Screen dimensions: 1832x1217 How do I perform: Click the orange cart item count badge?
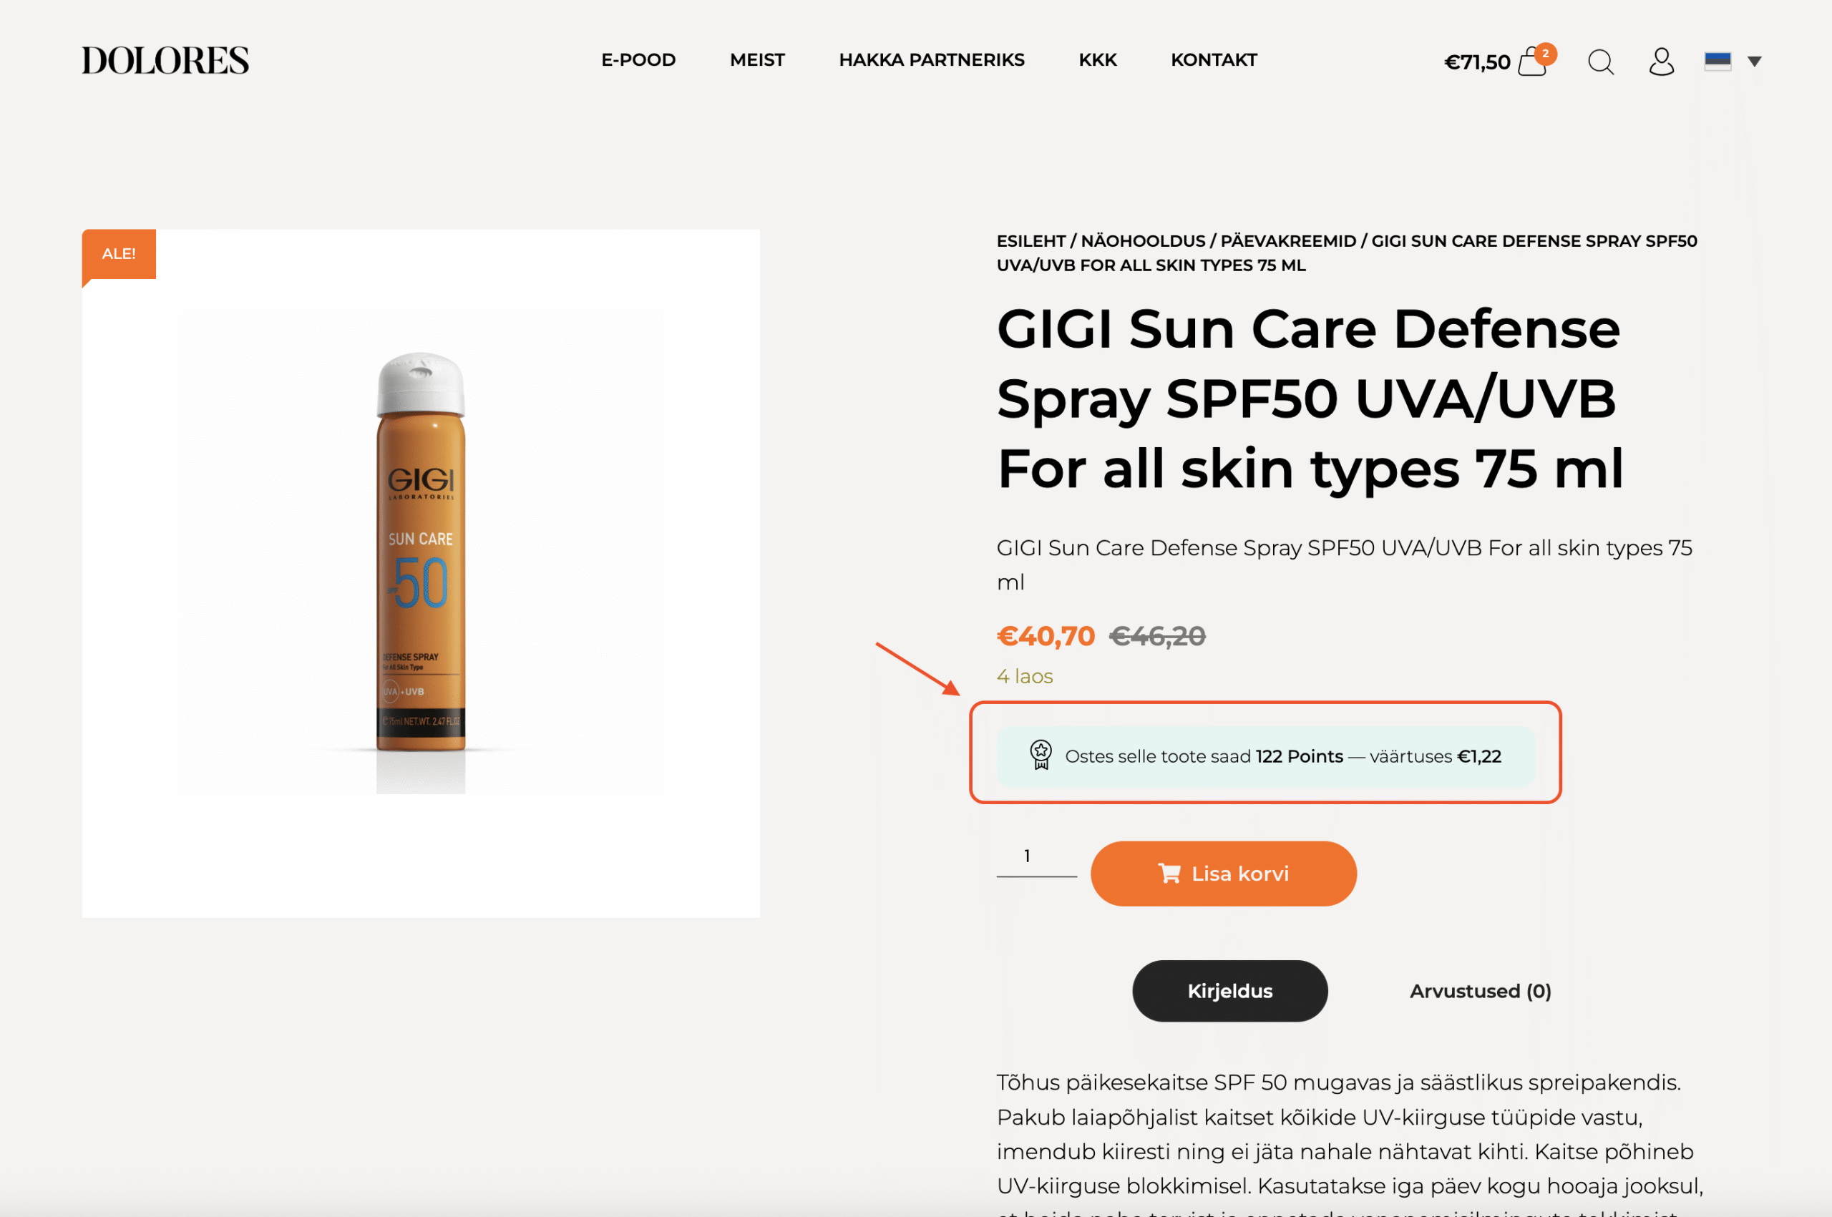click(x=1546, y=53)
